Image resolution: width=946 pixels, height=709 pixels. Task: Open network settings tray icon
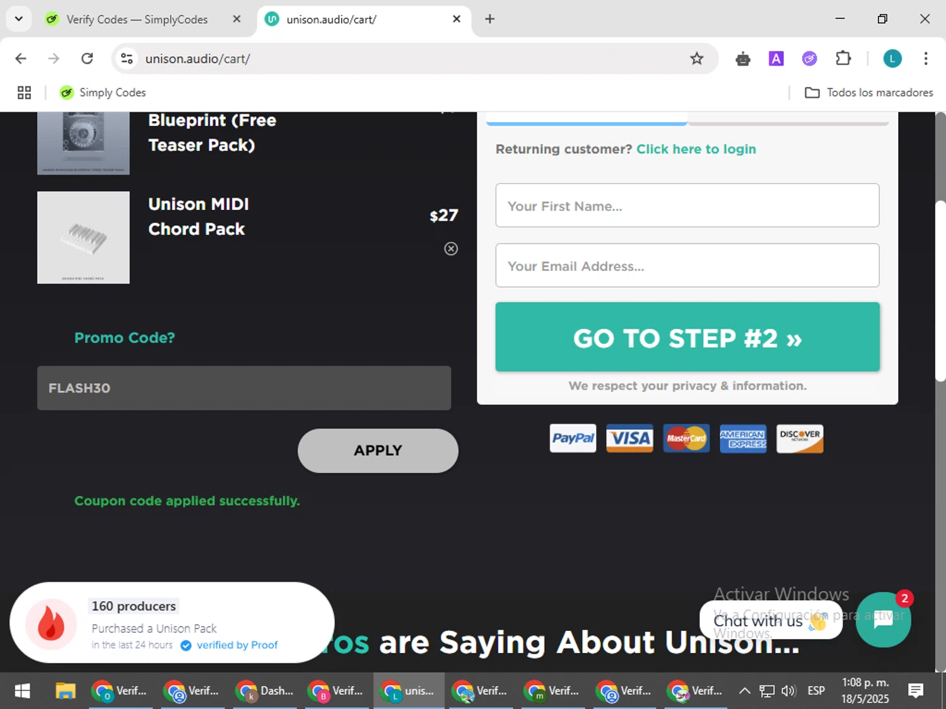[766, 691]
